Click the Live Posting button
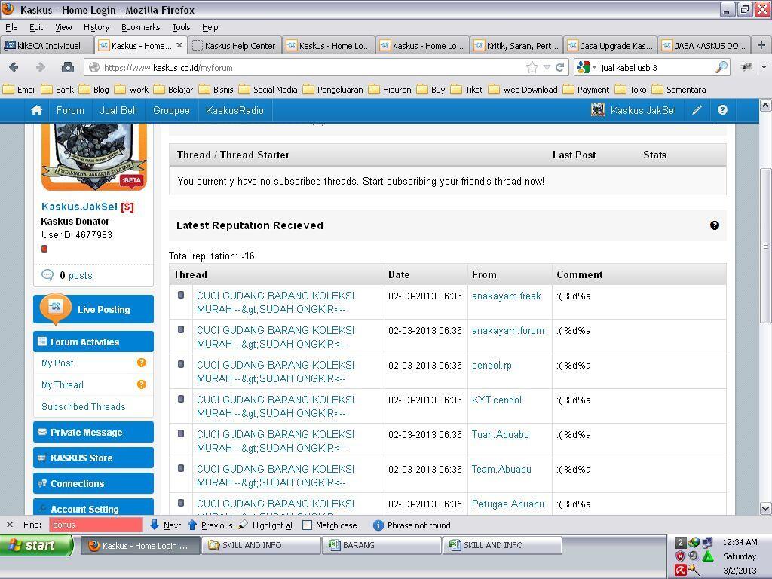Image resolution: width=772 pixels, height=579 pixels. click(93, 309)
